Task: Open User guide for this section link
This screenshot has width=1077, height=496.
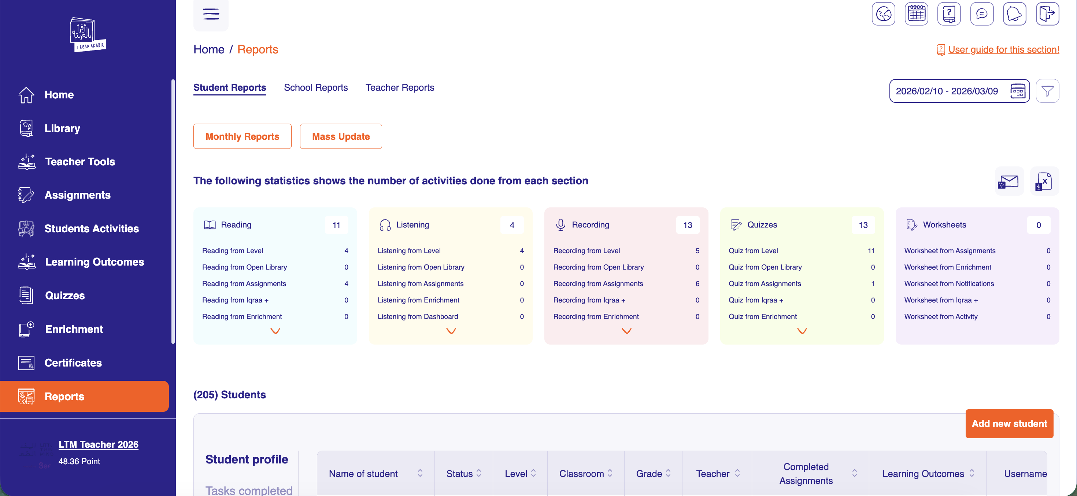Action: (1003, 50)
